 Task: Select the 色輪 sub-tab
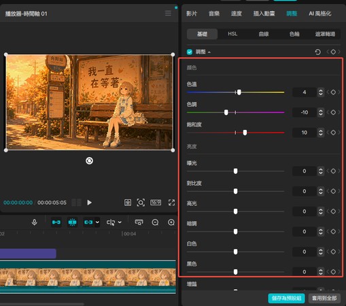tap(294, 34)
